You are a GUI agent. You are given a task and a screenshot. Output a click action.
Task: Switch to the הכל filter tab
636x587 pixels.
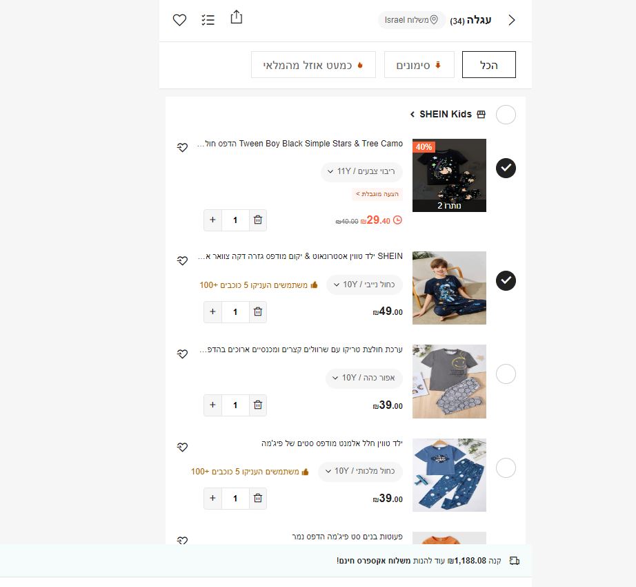[x=489, y=64]
